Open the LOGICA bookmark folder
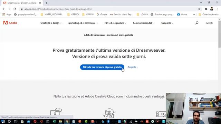Screen dimensions: 221x124 [142, 14]
